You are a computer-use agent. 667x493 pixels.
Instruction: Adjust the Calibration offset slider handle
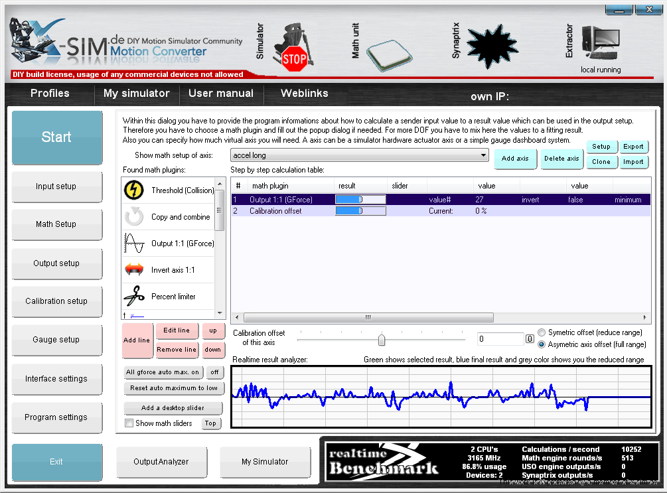click(382, 340)
